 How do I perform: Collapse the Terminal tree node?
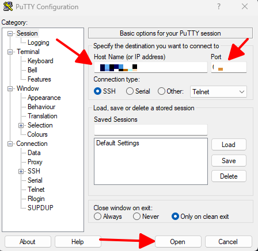(x=10, y=52)
